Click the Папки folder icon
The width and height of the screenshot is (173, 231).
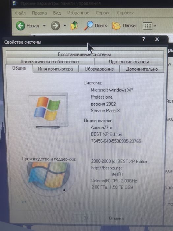coord(116,26)
